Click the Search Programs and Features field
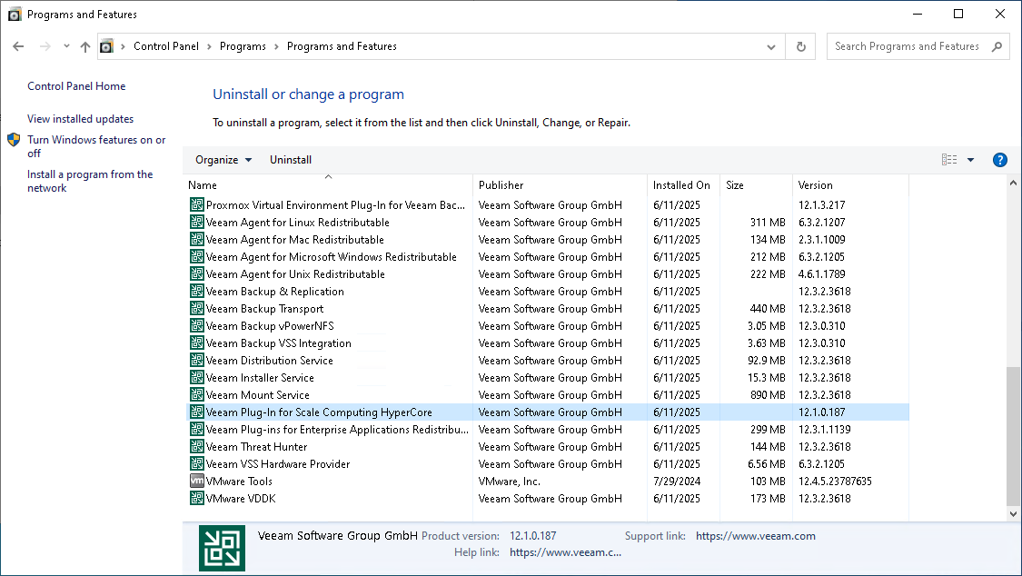Viewport: 1022px width, 576px height. (x=907, y=46)
